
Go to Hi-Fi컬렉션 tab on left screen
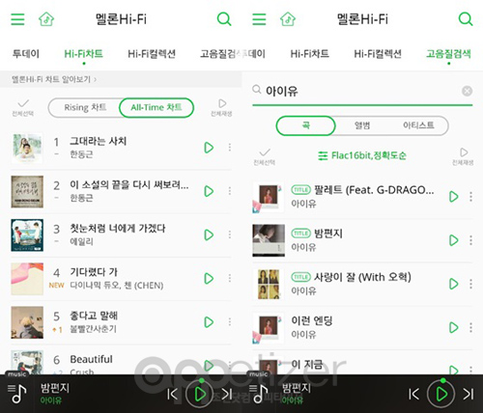(152, 54)
